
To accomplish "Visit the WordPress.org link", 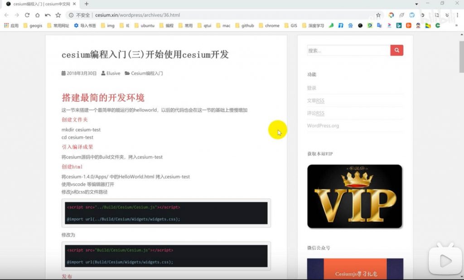I will pos(323,126).
